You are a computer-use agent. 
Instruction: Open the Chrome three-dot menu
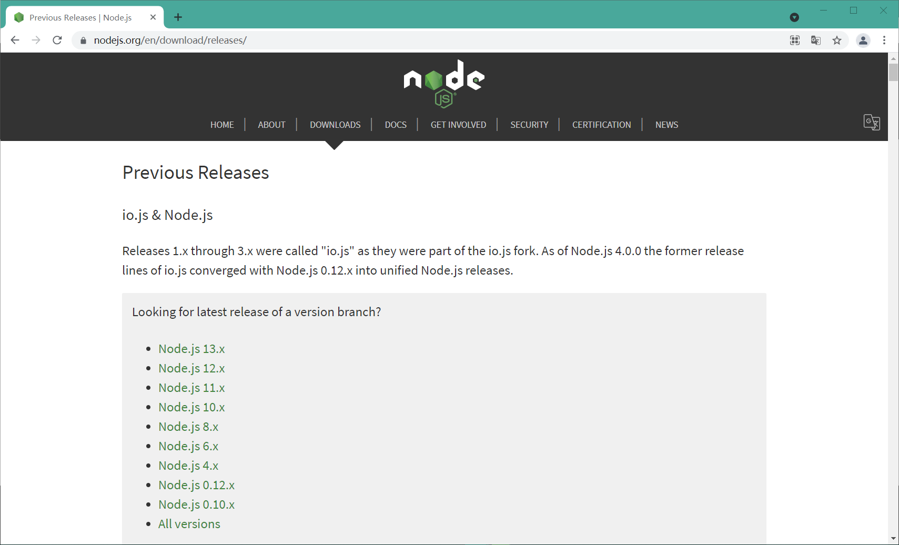tap(884, 41)
